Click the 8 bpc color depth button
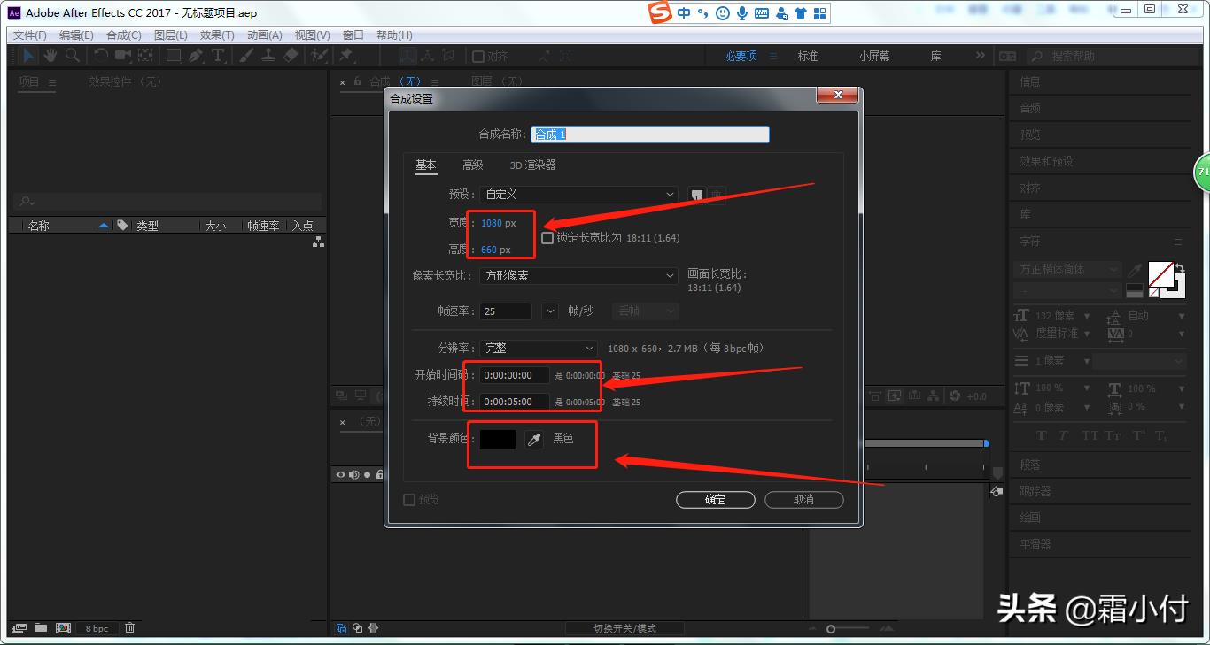 (x=97, y=629)
